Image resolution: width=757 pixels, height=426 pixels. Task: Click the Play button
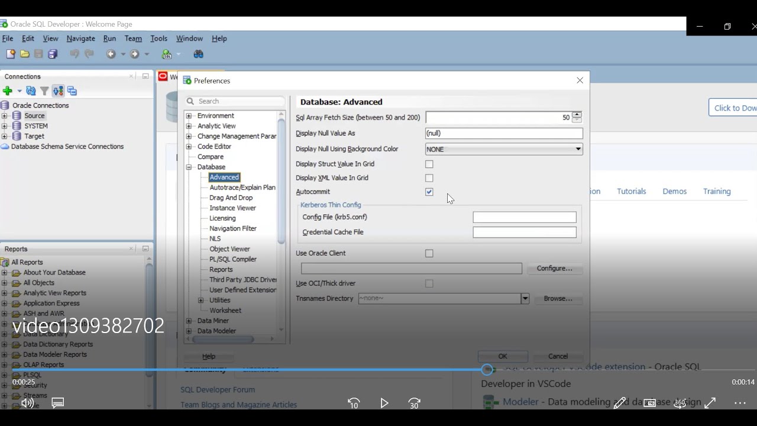click(x=384, y=403)
